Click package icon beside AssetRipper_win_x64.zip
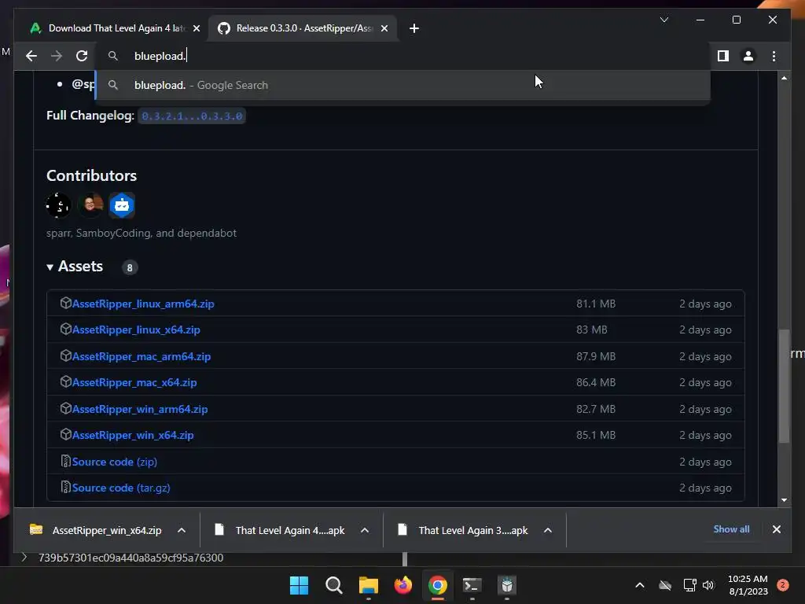 (x=66, y=434)
